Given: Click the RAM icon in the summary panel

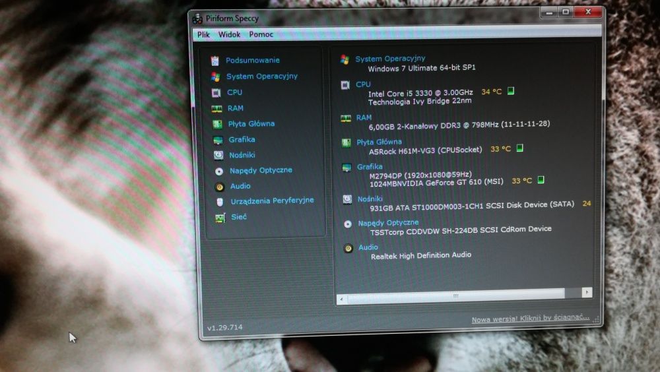Looking at the screenshot, I should (346, 119).
